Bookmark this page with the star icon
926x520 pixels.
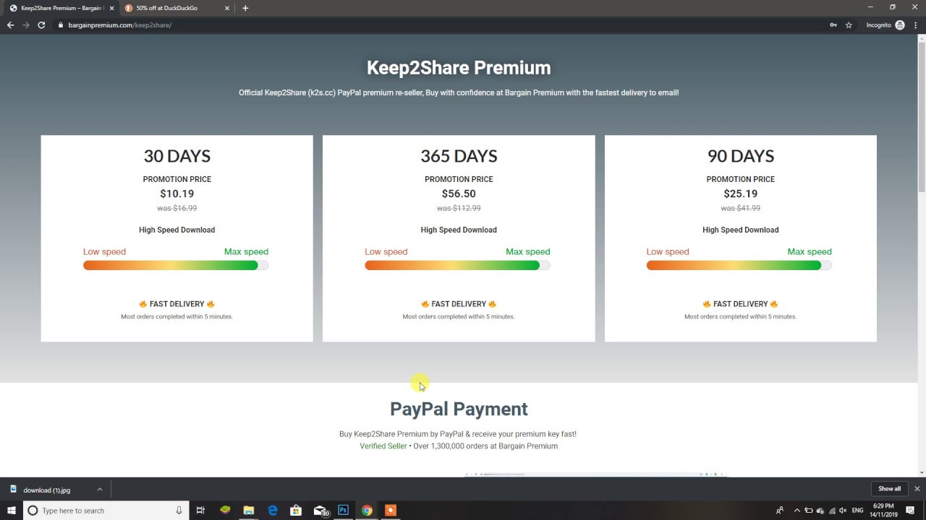coord(849,25)
